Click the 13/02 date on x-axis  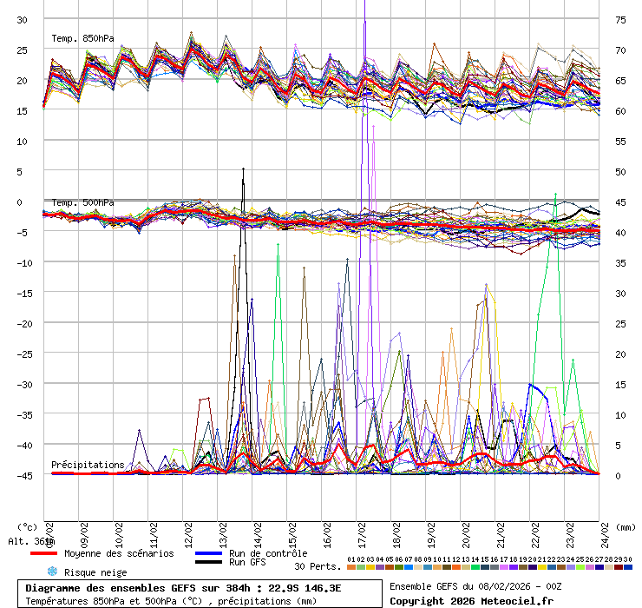223,531
